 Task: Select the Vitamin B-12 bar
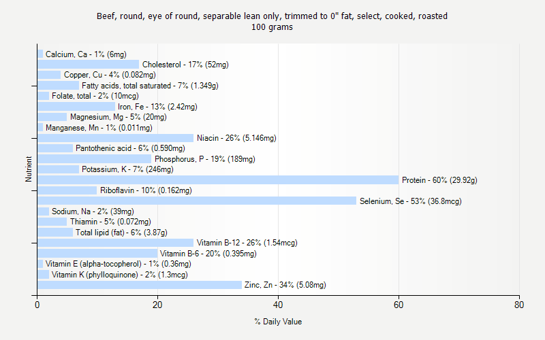point(116,243)
